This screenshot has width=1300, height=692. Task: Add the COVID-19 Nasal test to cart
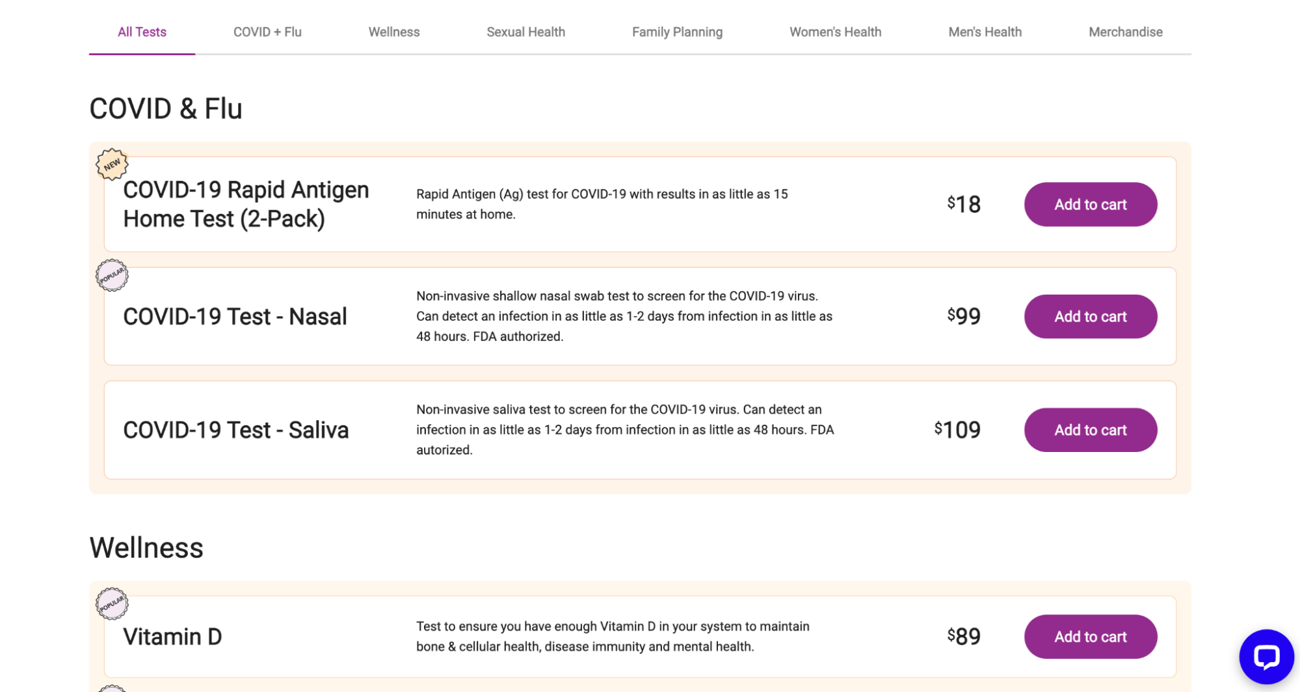1091,316
